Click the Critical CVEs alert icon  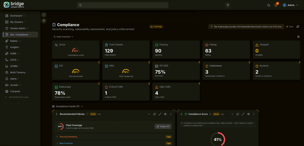tap(106, 87)
